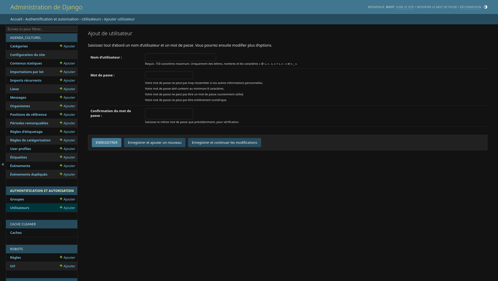The image size is (498, 281).
Task: Click Ajouter next to Événements
Action: click(67, 166)
